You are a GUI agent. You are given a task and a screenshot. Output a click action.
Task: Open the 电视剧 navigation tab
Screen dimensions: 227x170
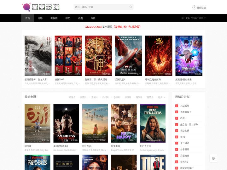click(x=54, y=18)
